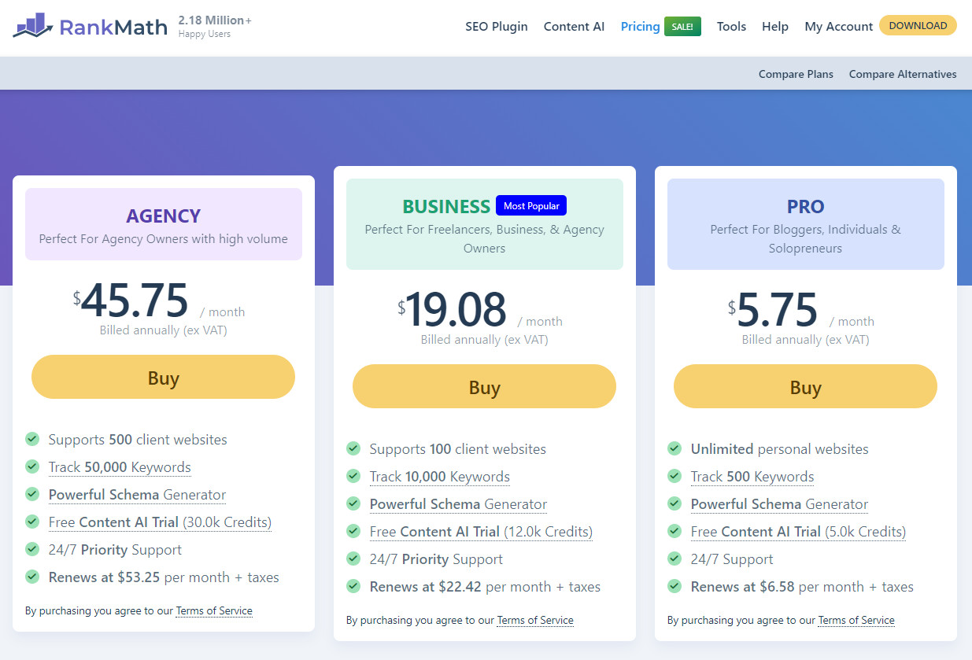
Task: Click the checkmark next to Renews at $22.42
Action: point(353,586)
